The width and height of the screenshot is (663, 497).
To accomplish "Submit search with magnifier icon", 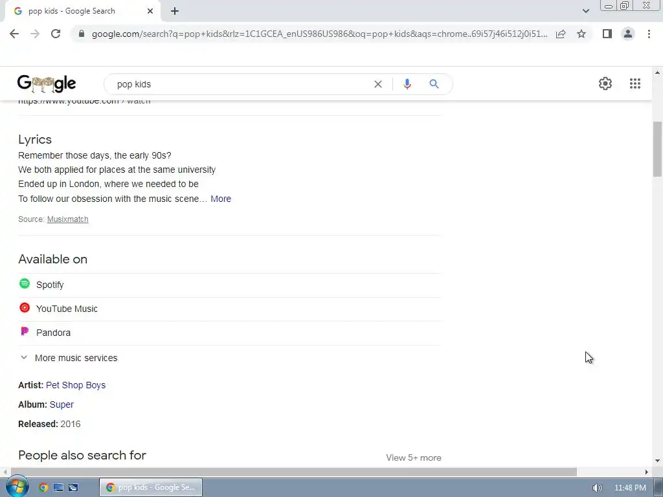I will click(434, 84).
